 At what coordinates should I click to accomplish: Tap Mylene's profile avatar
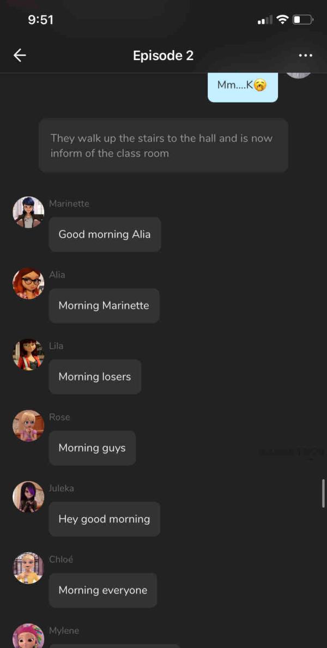28,635
